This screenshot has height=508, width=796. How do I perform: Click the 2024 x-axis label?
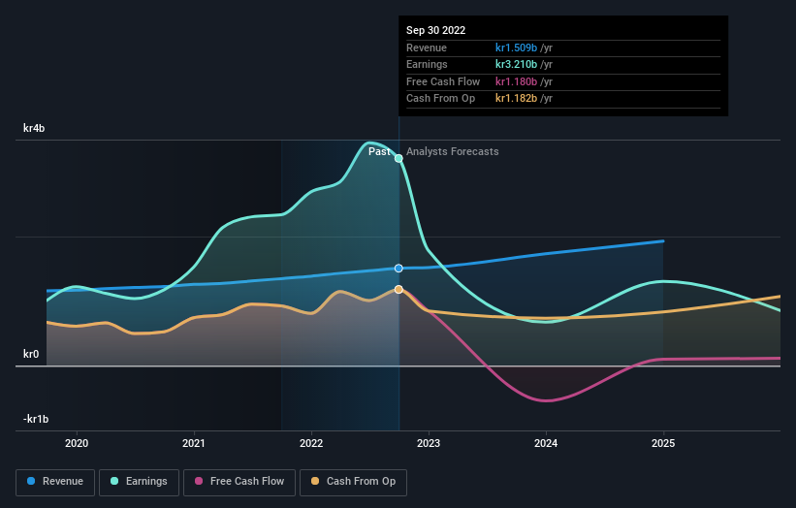[546, 444]
